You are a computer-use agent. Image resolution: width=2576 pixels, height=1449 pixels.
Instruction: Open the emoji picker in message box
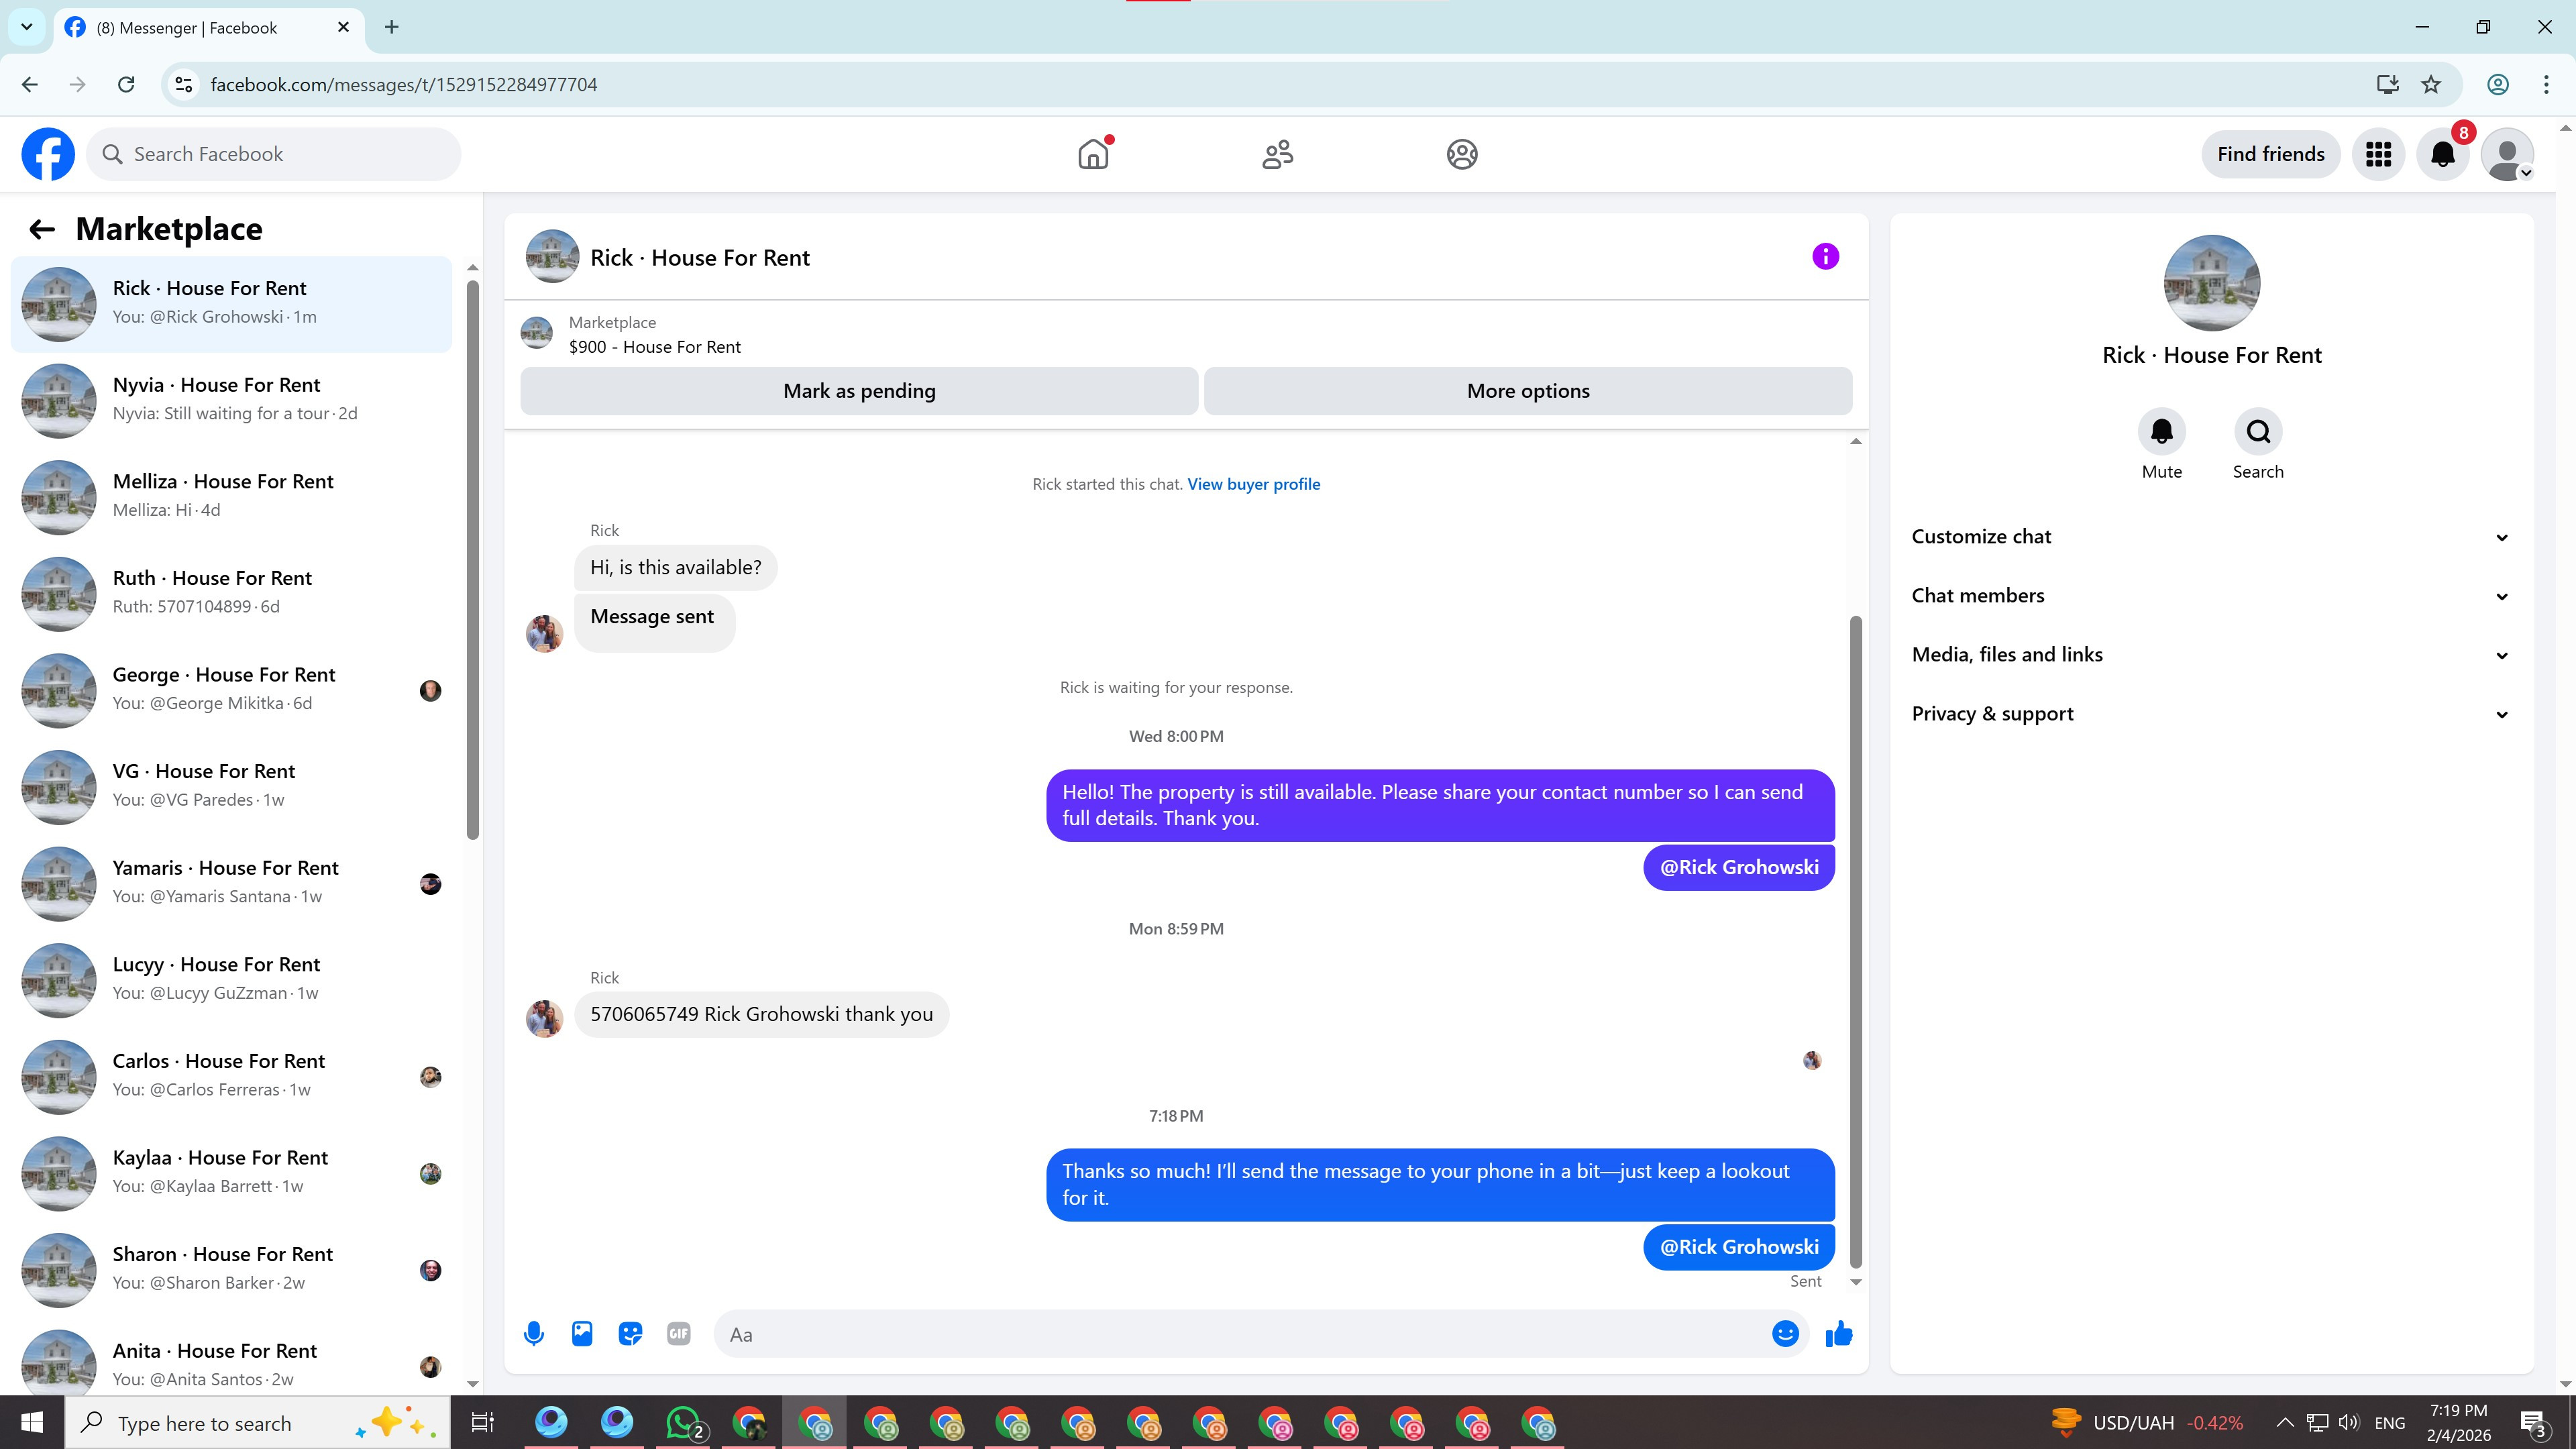(1785, 1333)
